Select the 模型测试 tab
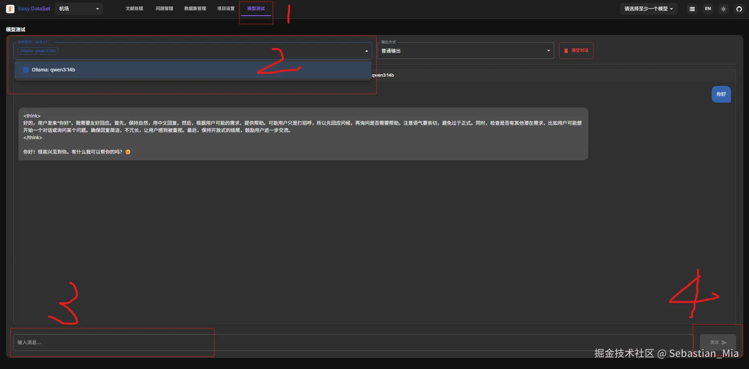 click(256, 9)
